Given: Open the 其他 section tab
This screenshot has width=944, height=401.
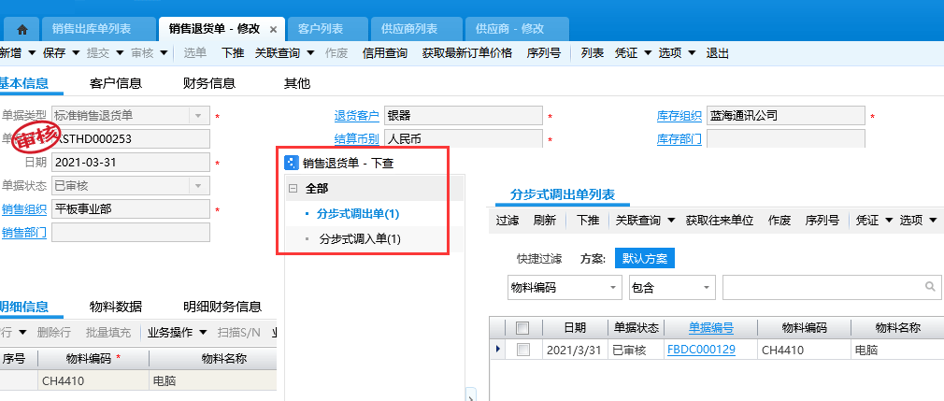Looking at the screenshot, I should point(297,83).
